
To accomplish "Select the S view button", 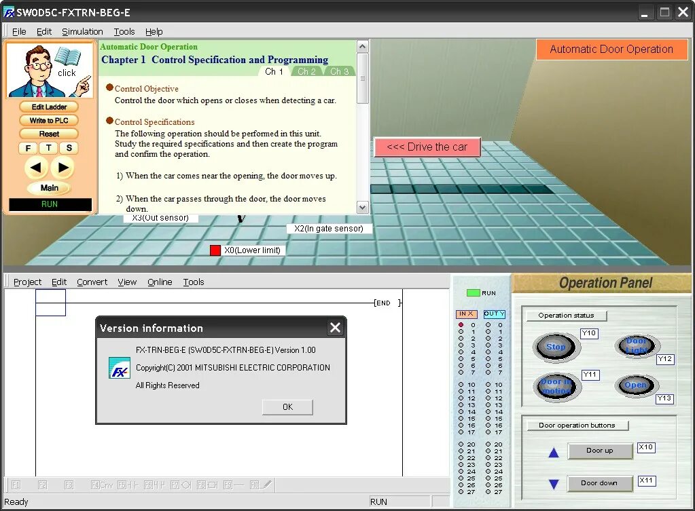I will [69, 148].
